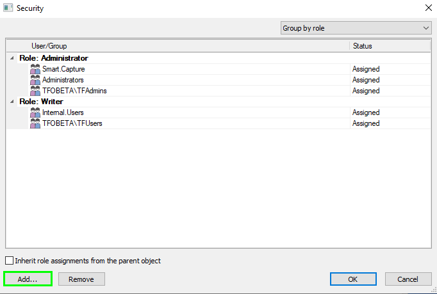The height and width of the screenshot is (294, 437).
Task: Collapse the Role: Writer group
Action: pyautogui.click(x=12, y=102)
